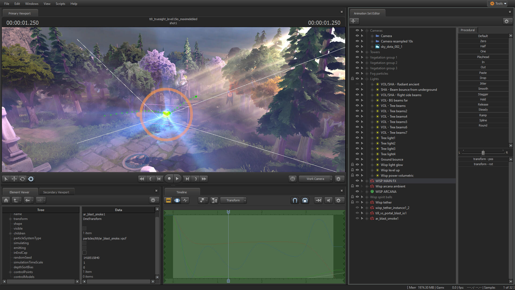Screen dimensions: 515x290
Task: Switch to Secondary Viewport tab
Action: (56, 192)
